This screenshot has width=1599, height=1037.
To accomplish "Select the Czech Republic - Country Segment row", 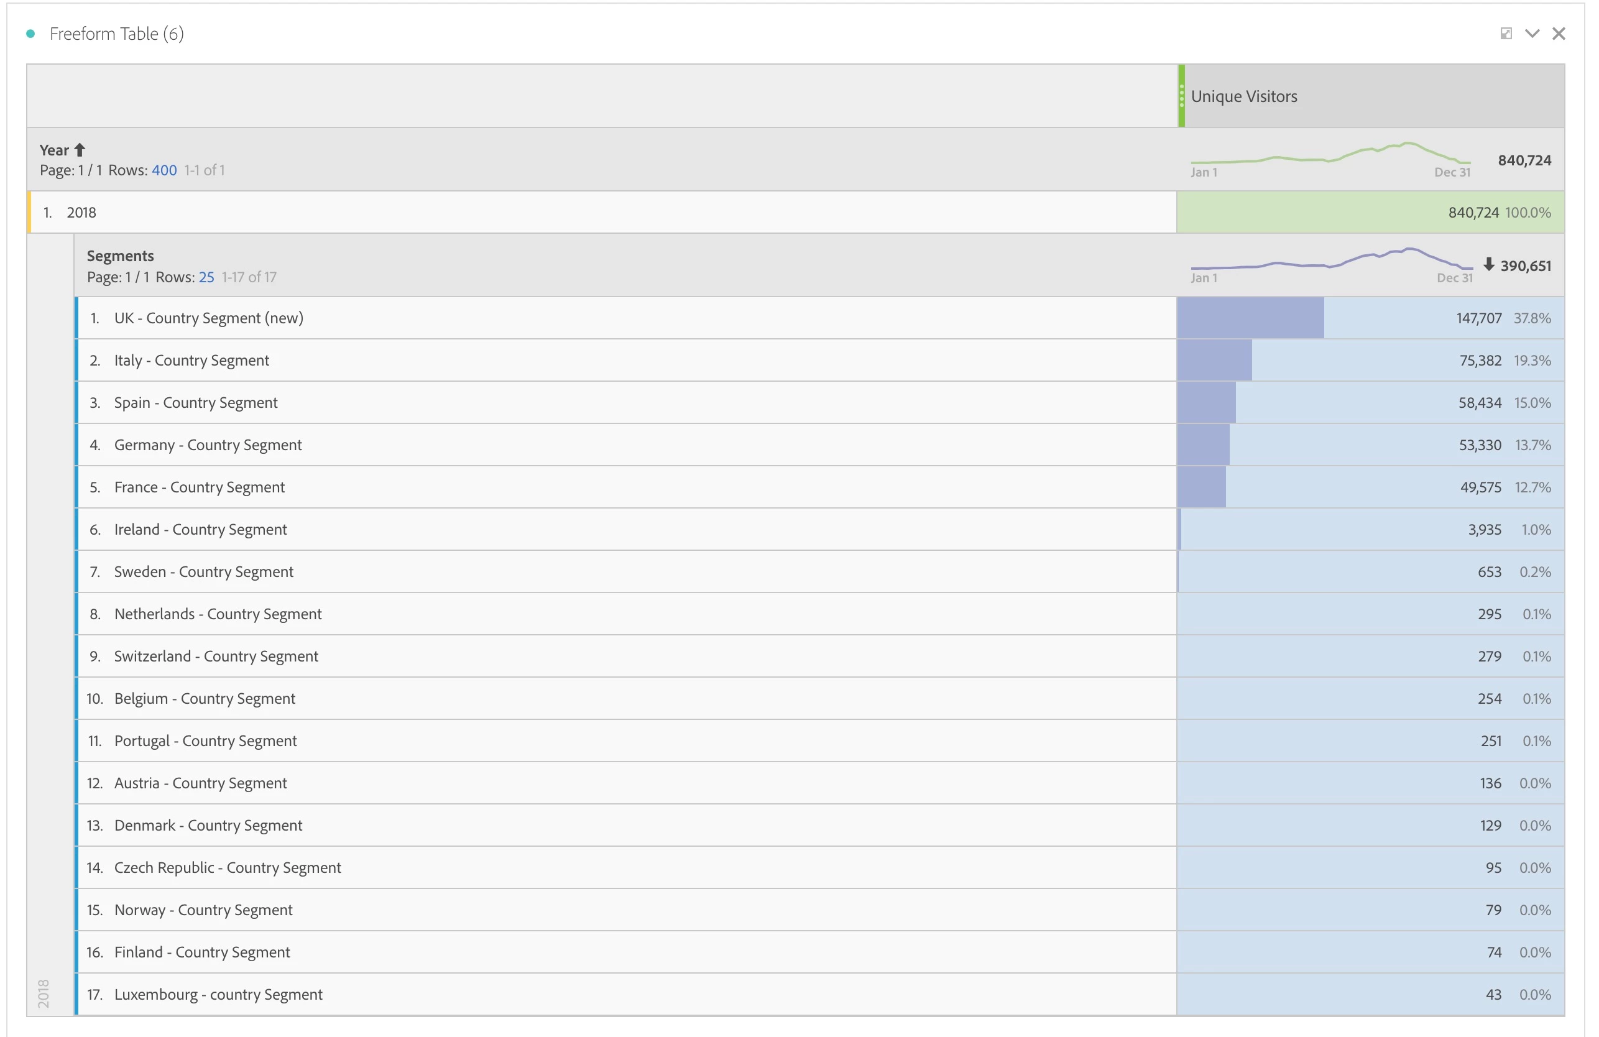I will pyautogui.click(x=227, y=868).
